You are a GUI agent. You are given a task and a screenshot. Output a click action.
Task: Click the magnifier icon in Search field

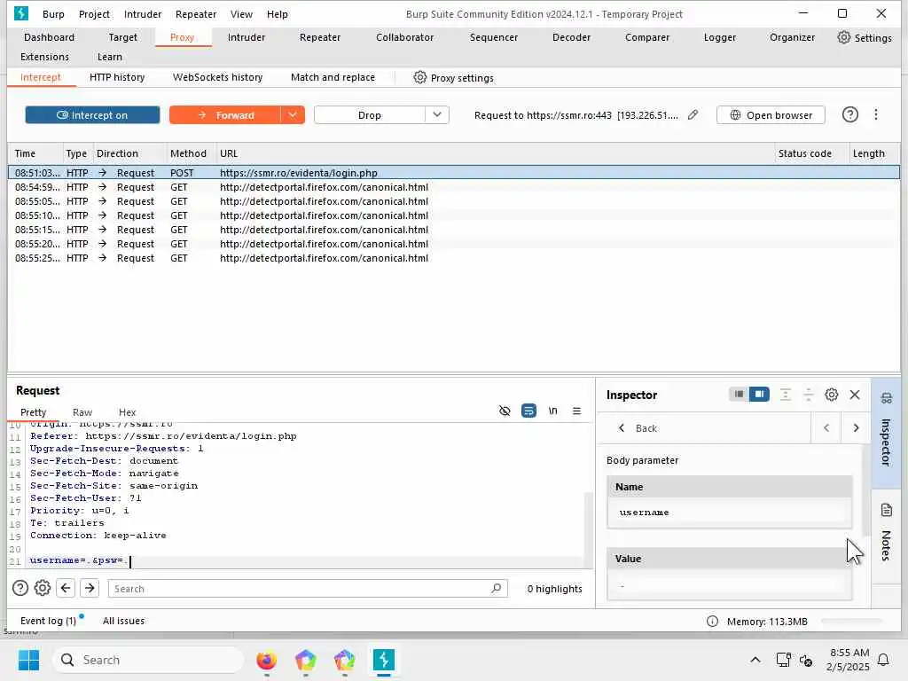(496, 589)
